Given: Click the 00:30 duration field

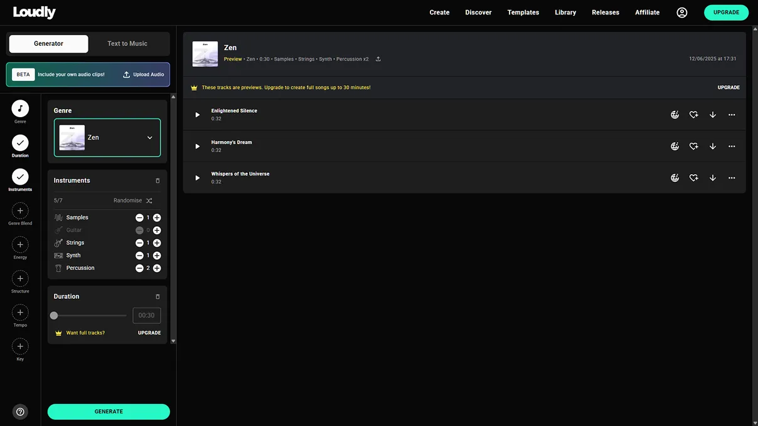Looking at the screenshot, I should pyautogui.click(x=147, y=315).
